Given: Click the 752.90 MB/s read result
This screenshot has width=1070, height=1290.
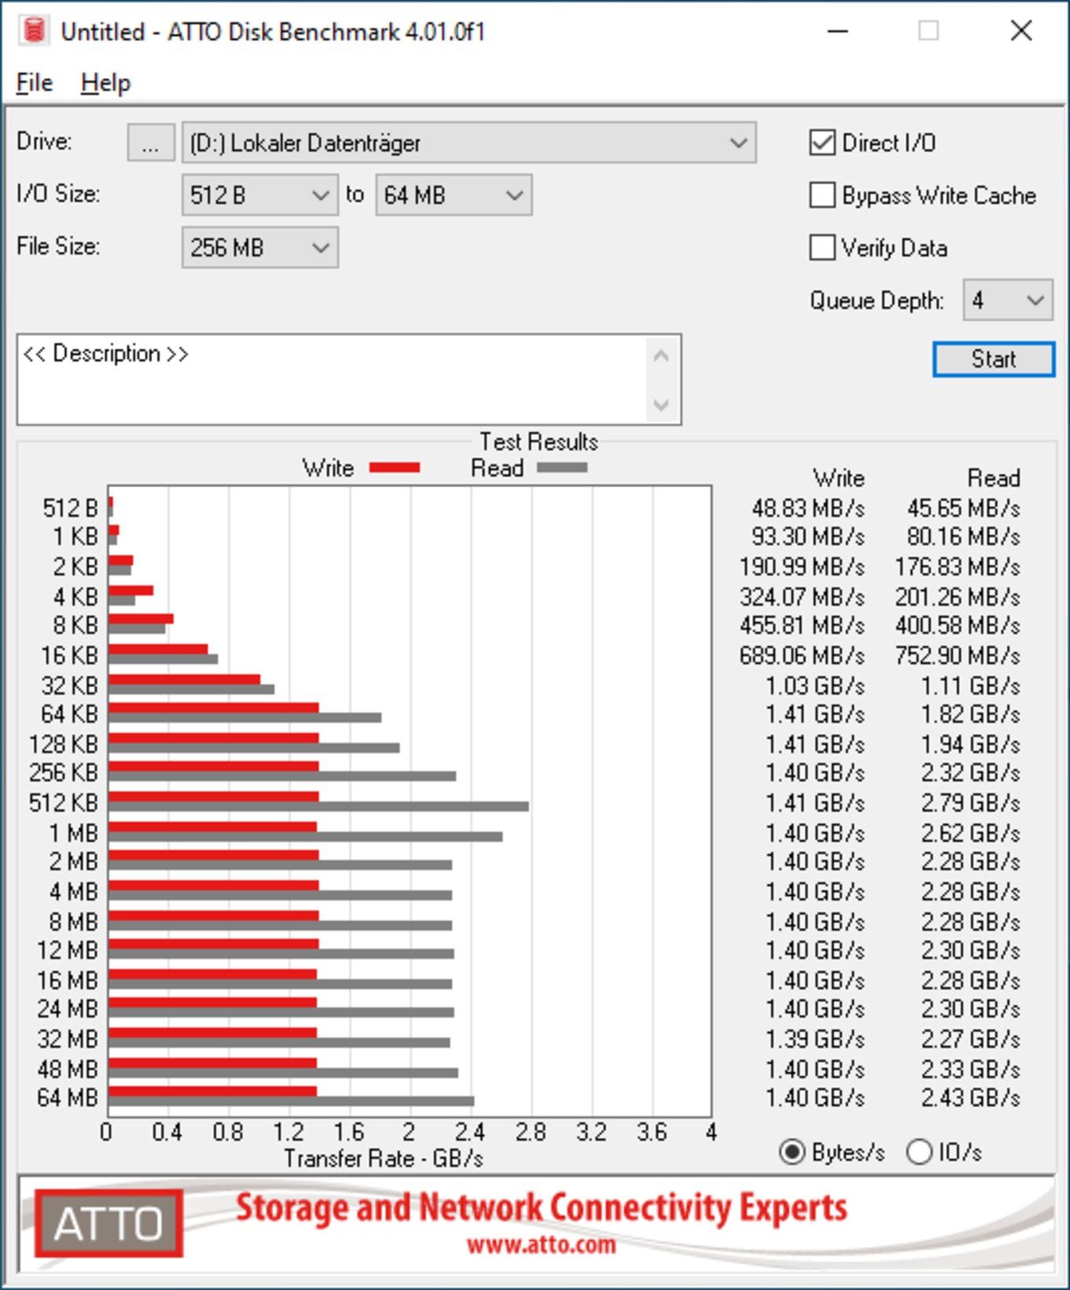Looking at the screenshot, I should coord(957,655).
